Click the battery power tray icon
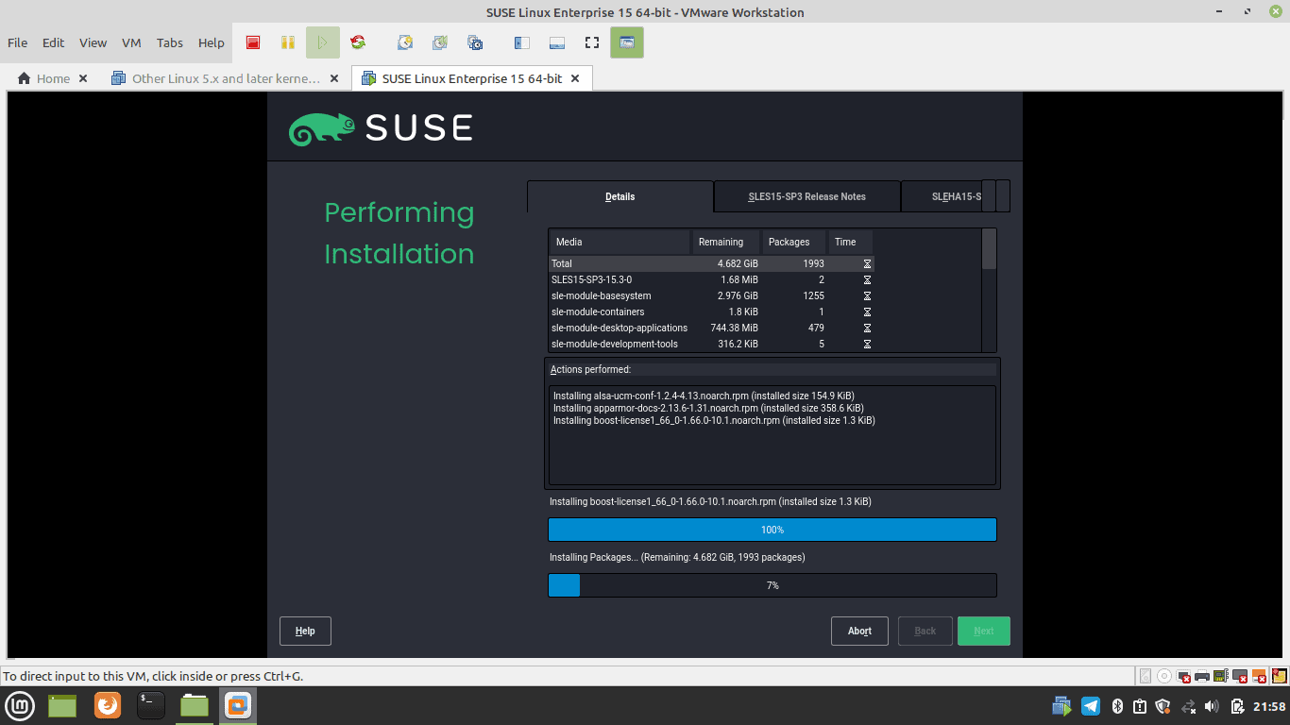This screenshot has width=1290, height=725. 1237,706
